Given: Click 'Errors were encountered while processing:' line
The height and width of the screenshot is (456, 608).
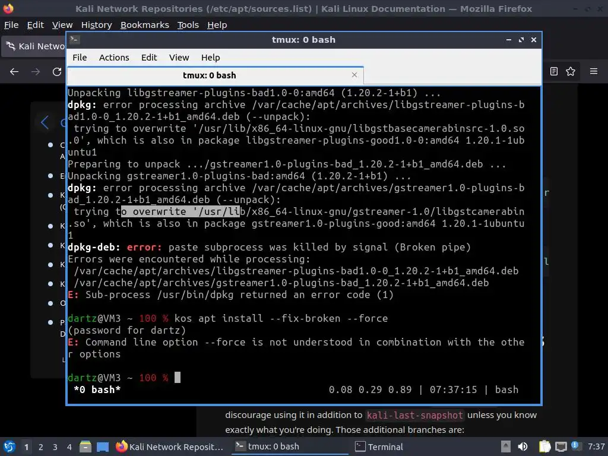Looking at the screenshot, I should (189, 259).
